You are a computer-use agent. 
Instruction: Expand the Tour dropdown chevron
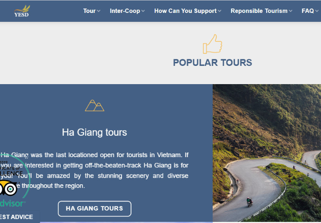[x=99, y=11]
